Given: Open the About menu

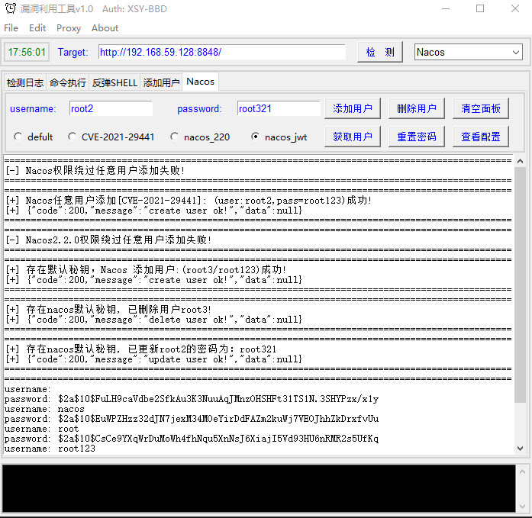Looking at the screenshot, I should (105, 28).
